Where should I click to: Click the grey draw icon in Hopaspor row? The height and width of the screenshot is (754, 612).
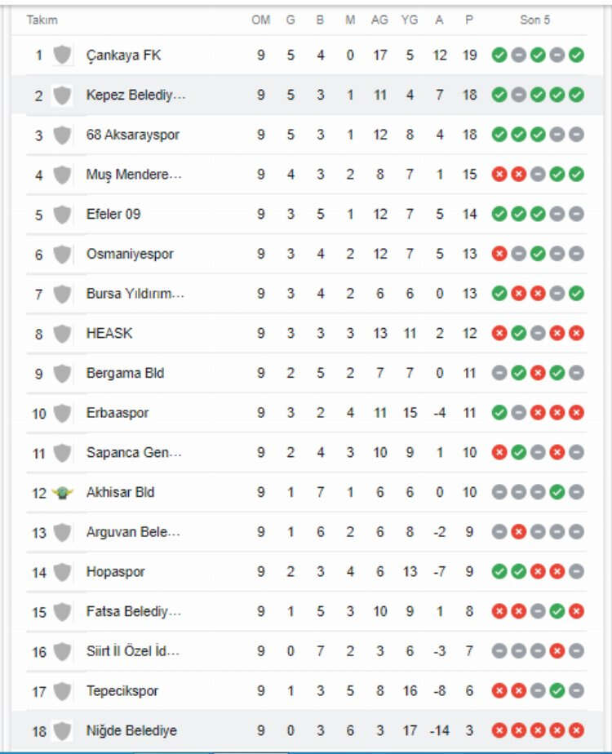pos(576,572)
